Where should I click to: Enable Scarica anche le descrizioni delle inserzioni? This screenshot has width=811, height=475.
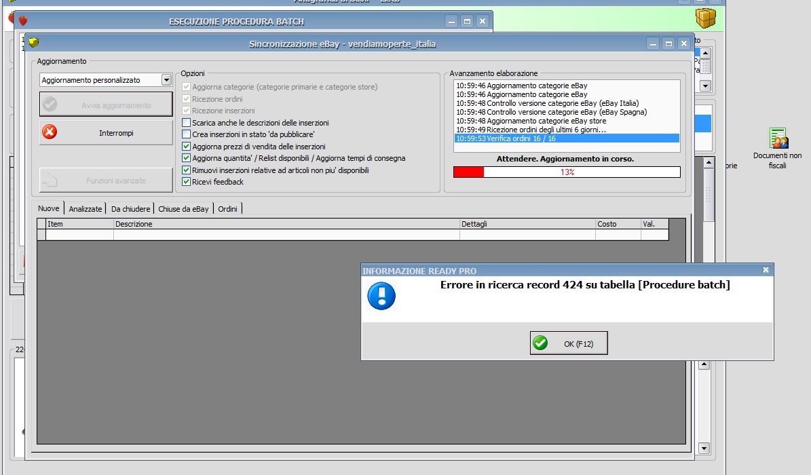186,123
